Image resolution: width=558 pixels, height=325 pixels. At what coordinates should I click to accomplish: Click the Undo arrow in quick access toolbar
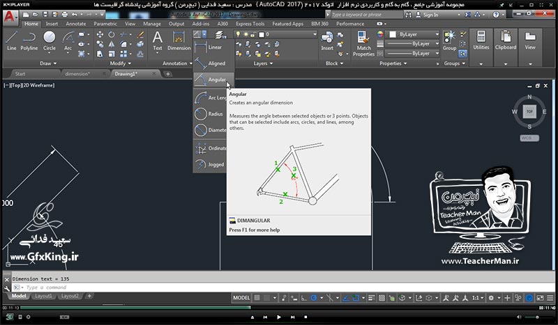(75, 15)
